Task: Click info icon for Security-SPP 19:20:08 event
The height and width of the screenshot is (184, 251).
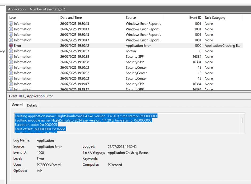Action: pyautogui.click(x=11, y=62)
